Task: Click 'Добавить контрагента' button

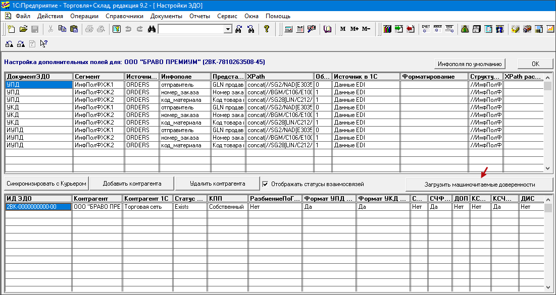Action: (132, 184)
